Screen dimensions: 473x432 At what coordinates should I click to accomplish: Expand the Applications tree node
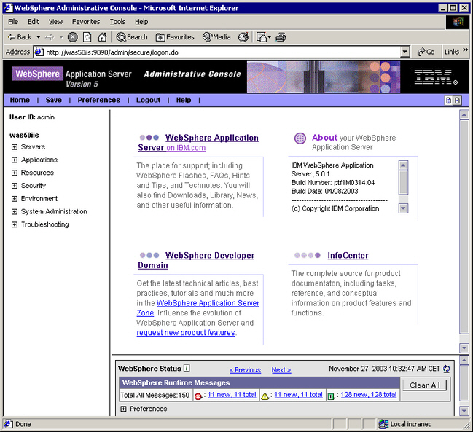[x=14, y=160]
